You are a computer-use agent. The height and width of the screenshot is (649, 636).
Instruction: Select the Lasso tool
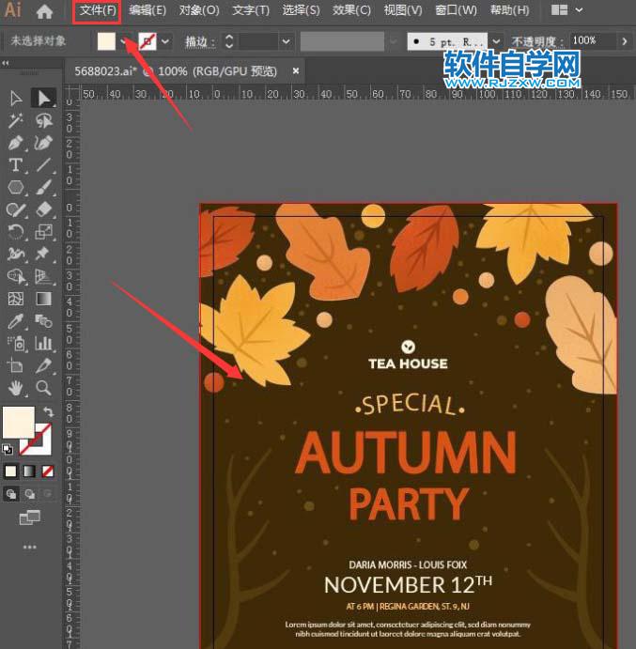pos(43,120)
